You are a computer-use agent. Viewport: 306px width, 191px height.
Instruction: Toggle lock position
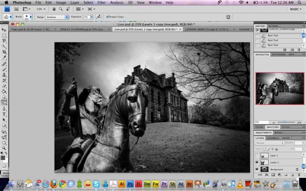(x=272, y=149)
